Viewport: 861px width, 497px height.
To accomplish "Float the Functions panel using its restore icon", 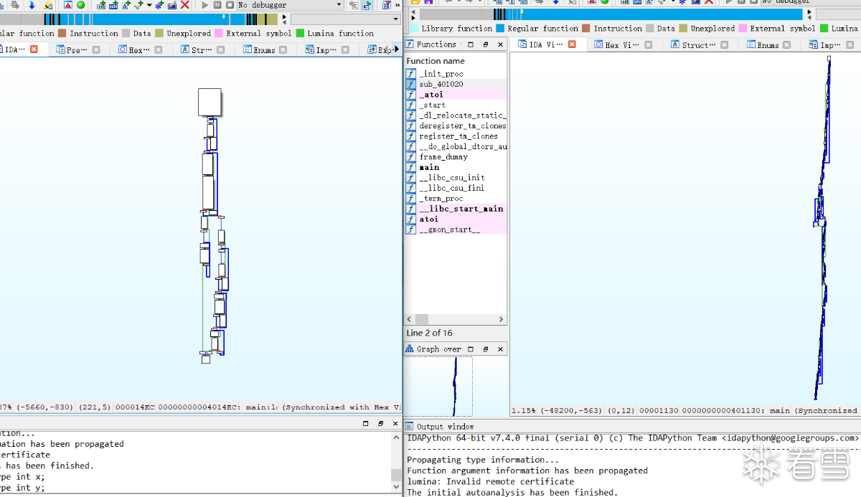I will point(485,44).
